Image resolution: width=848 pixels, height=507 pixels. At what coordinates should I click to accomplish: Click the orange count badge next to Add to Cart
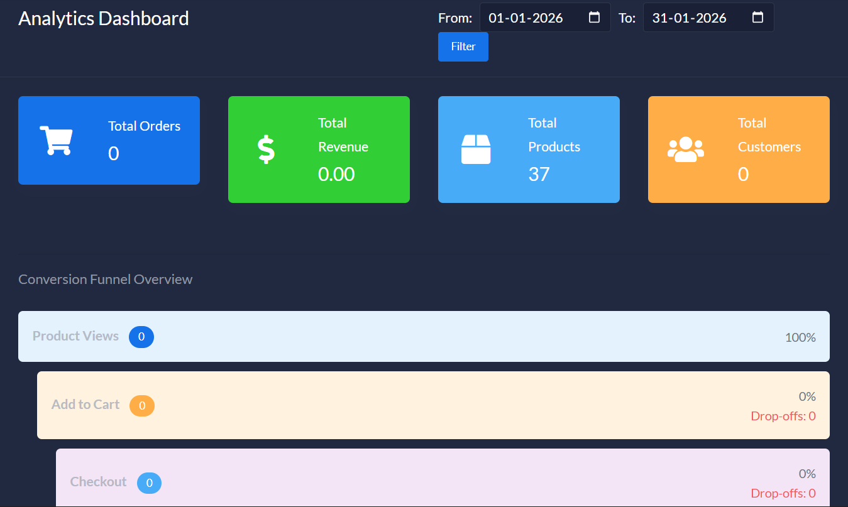coord(142,406)
